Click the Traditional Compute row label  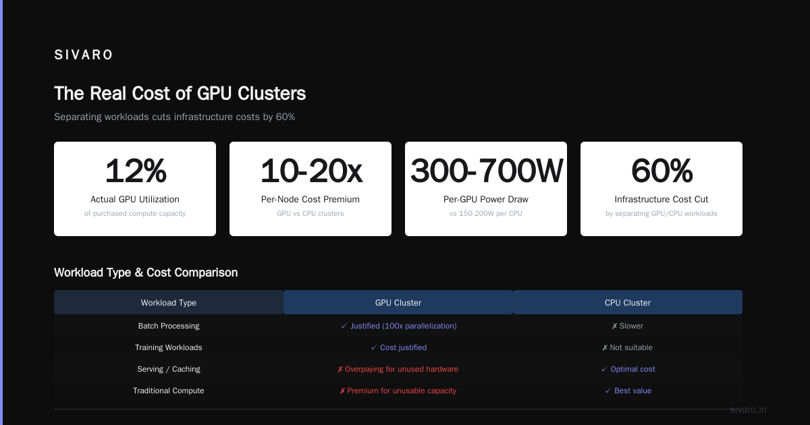tap(169, 391)
